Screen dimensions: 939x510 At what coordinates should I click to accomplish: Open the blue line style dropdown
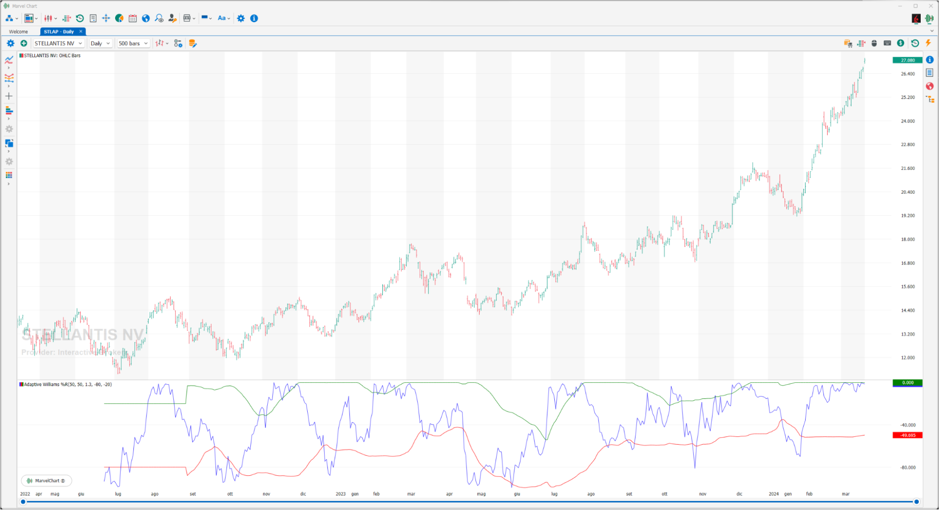tap(207, 18)
